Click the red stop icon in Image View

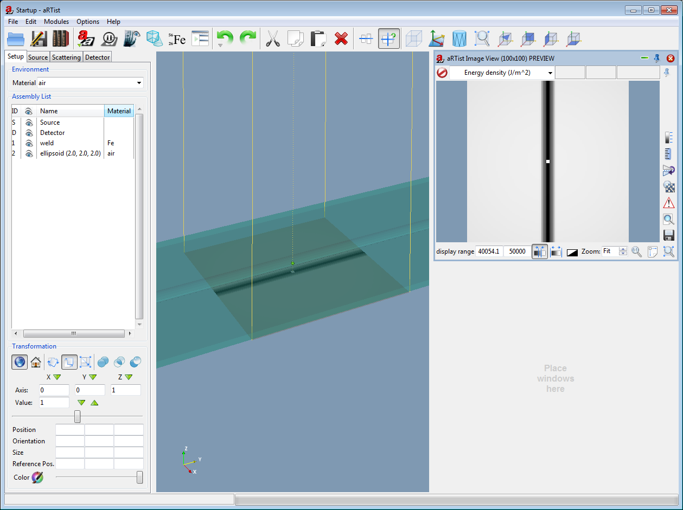point(442,73)
